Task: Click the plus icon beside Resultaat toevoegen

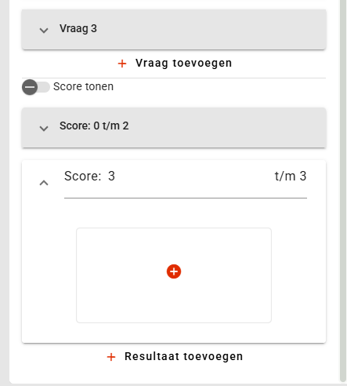Action: 111,357
